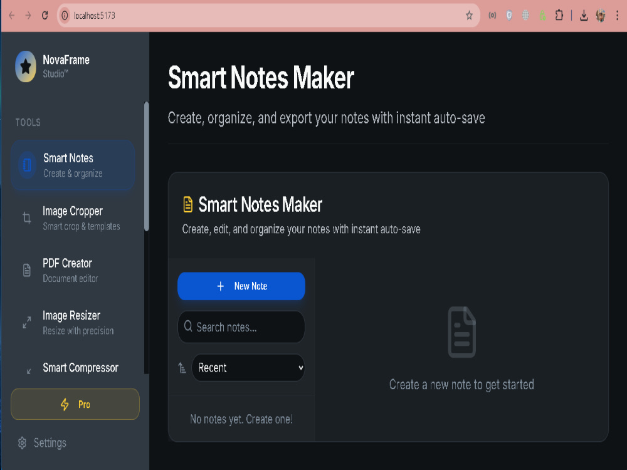
Task: Select the Image Resizer arrows icon
Action: pos(27,322)
